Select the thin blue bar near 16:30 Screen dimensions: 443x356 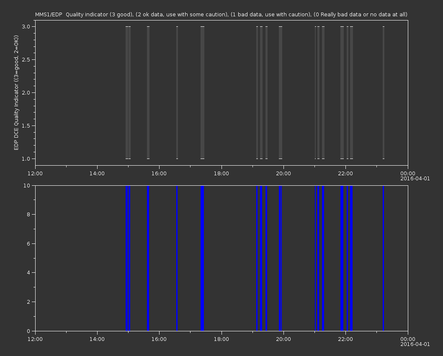click(177, 258)
